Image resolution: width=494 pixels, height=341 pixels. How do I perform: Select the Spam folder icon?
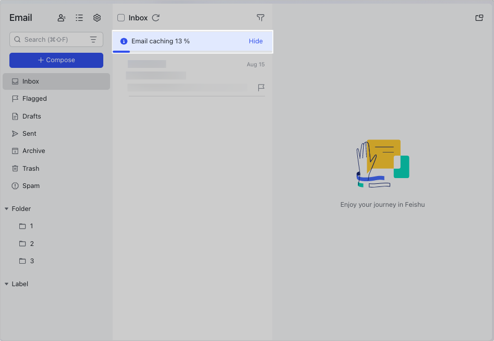coord(15,185)
